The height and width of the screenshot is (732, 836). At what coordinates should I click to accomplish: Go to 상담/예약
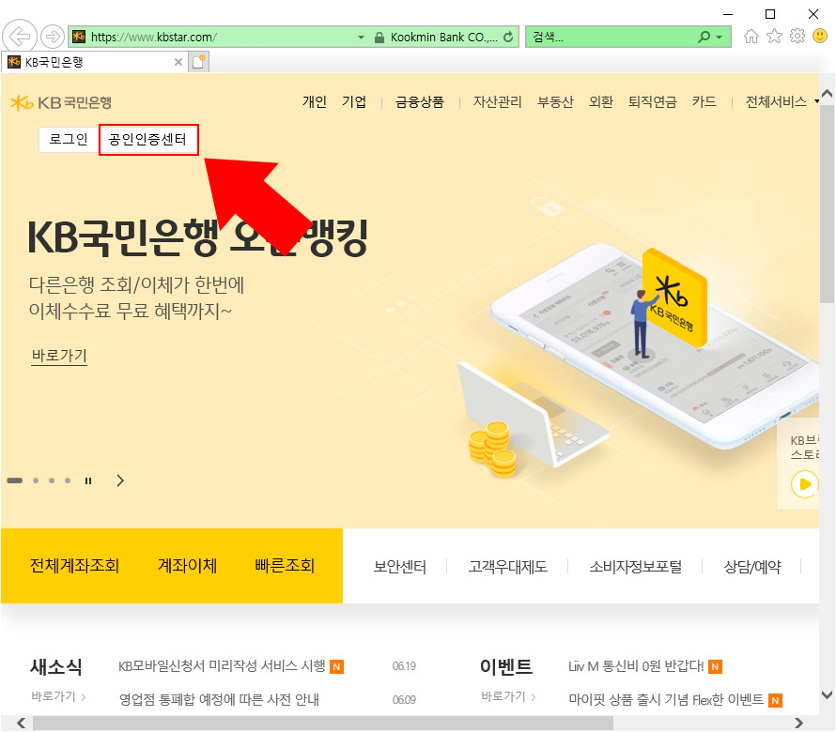pos(752,566)
